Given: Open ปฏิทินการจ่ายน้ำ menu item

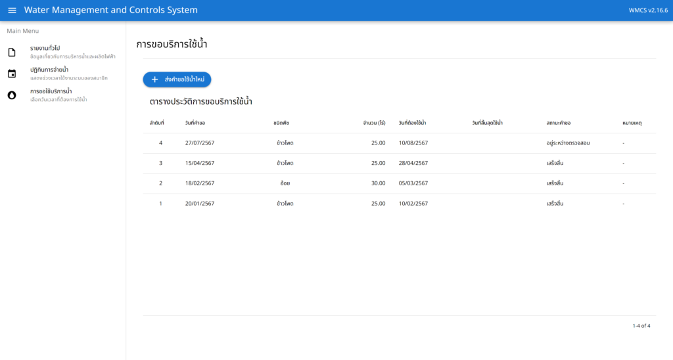Looking at the screenshot, I should click(62, 74).
